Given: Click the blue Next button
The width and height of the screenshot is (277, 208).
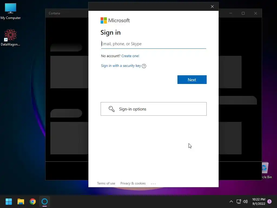Looking at the screenshot, I should click(x=192, y=80).
